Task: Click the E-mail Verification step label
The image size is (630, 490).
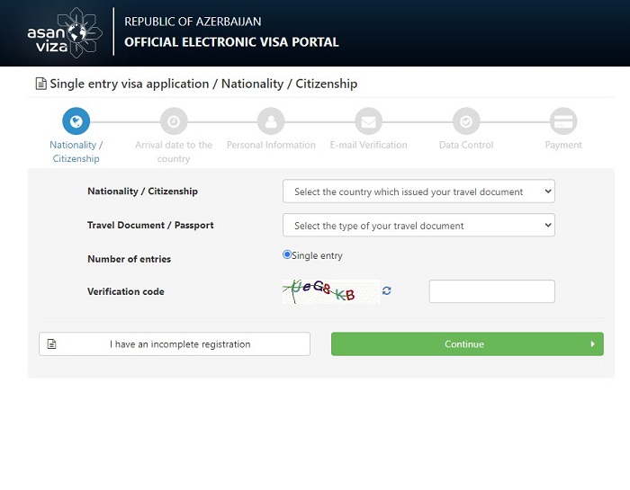Action: pos(368,145)
